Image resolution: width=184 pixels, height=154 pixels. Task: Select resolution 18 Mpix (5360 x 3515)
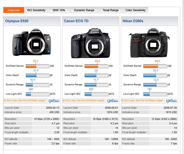[105, 119]
